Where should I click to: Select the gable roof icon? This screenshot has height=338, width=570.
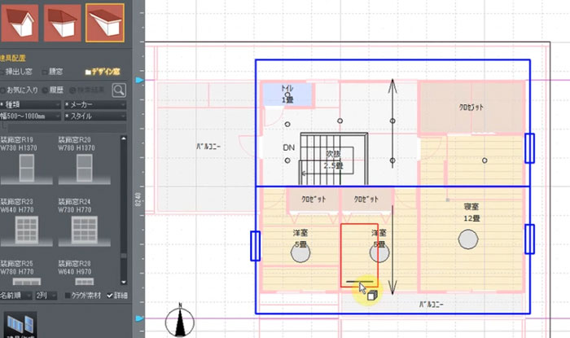click(19, 23)
